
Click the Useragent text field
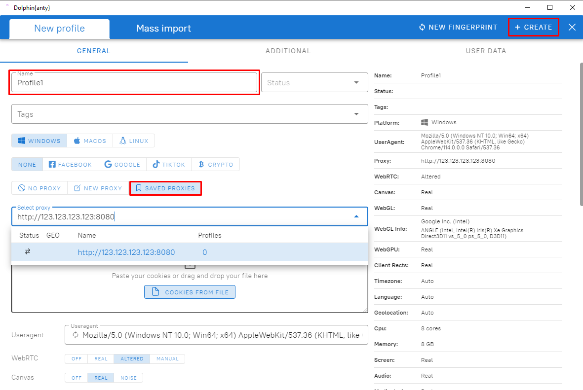[216, 335]
